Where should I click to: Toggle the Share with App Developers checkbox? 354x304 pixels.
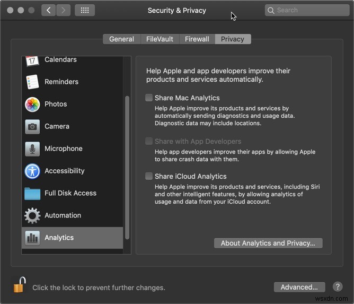click(149, 141)
